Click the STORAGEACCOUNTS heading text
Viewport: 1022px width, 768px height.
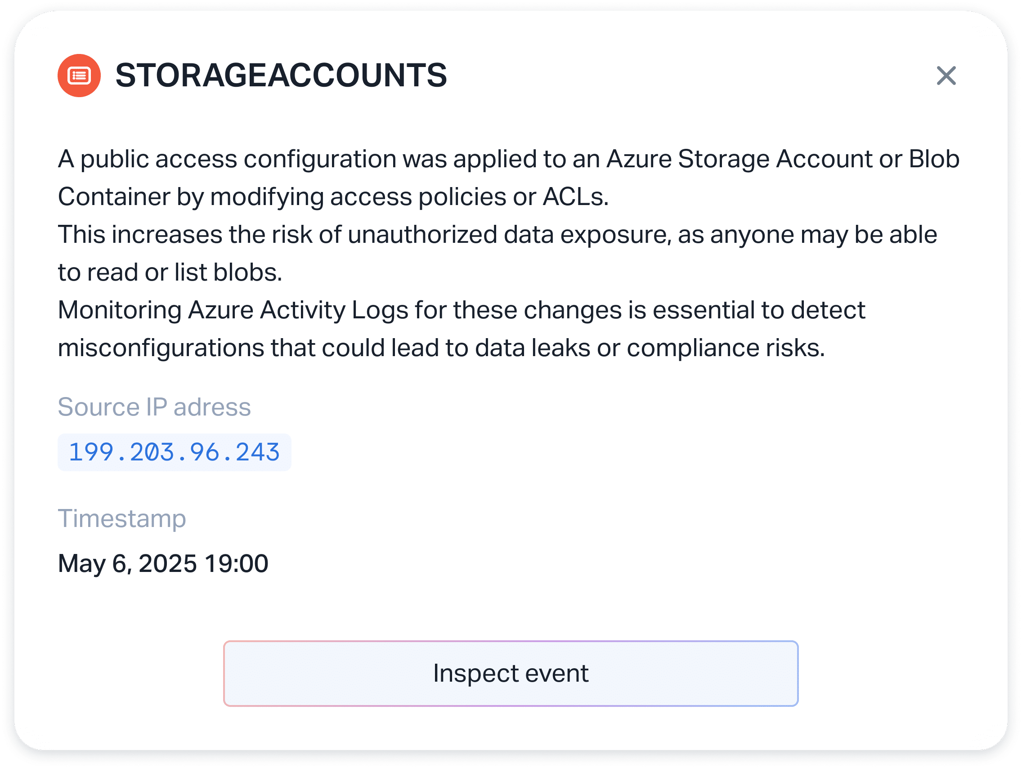[x=281, y=75]
